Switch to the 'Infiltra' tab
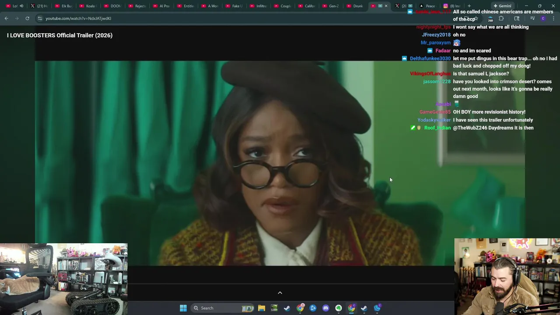 click(x=258, y=6)
